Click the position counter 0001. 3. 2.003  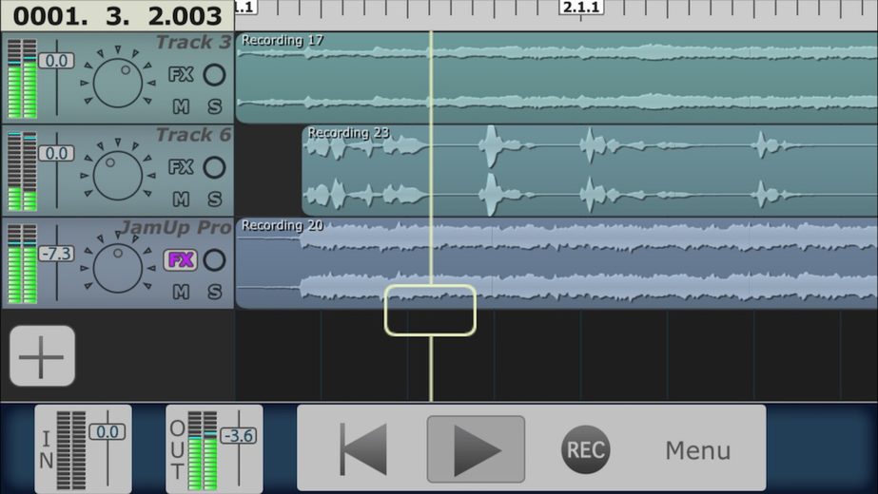(x=117, y=15)
